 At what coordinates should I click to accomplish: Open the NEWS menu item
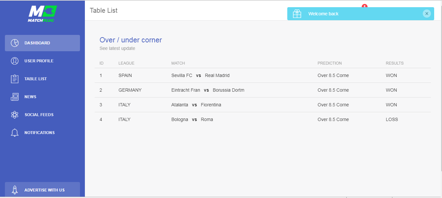(x=42, y=97)
